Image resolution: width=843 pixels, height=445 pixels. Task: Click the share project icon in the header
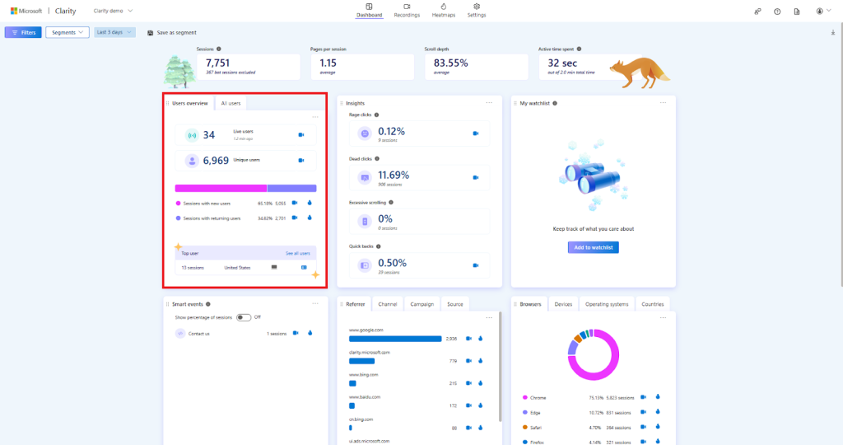pos(757,12)
